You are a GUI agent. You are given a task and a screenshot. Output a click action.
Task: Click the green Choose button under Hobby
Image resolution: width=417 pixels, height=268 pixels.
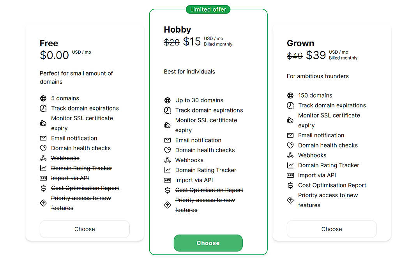click(208, 243)
